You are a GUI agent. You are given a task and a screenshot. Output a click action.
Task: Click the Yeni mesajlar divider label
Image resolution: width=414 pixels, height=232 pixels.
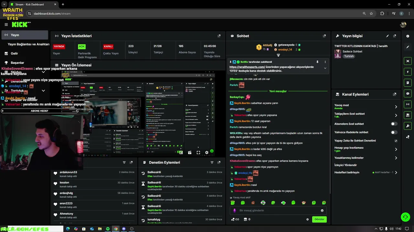pyautogui.click(x=278, y=91)
